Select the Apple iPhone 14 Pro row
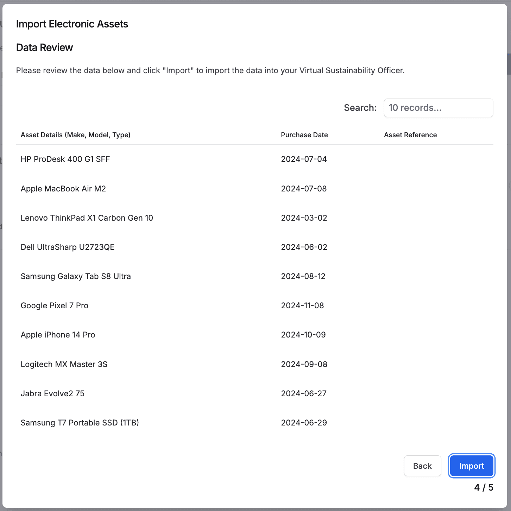Image resolution: width=511 pixels, height=511 pixels. tap(58, 335)
